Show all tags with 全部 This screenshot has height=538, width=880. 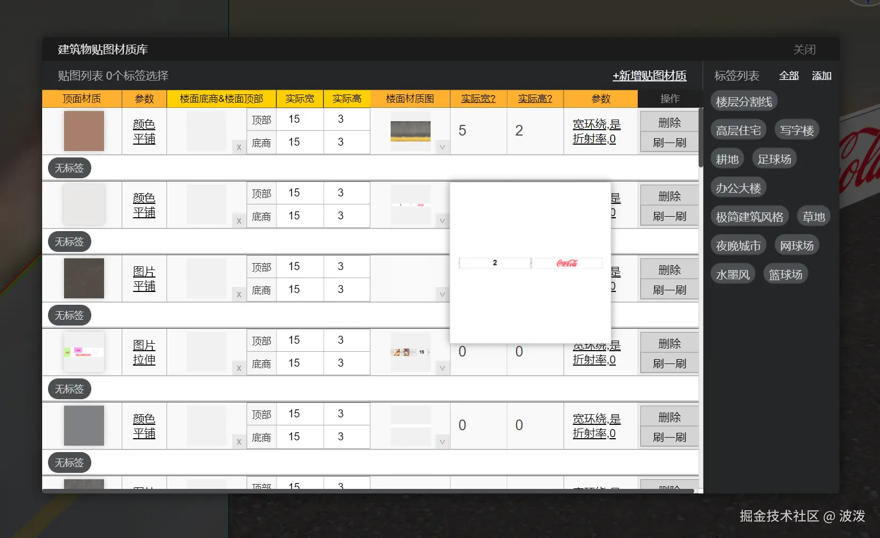[x=789, y=76]
